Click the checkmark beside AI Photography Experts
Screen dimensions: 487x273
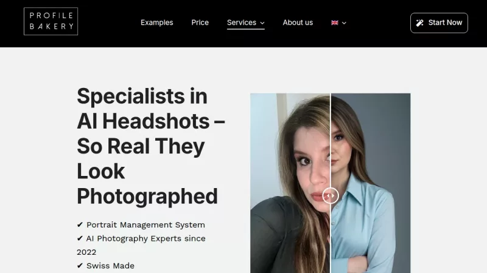pyautogui.click(x=80, y=239)
